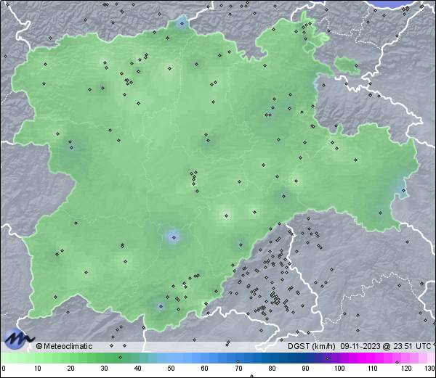Select the 130 scale label
This screenshot has width=436, height=378.
pyautogui.click(x=430, y=369)
